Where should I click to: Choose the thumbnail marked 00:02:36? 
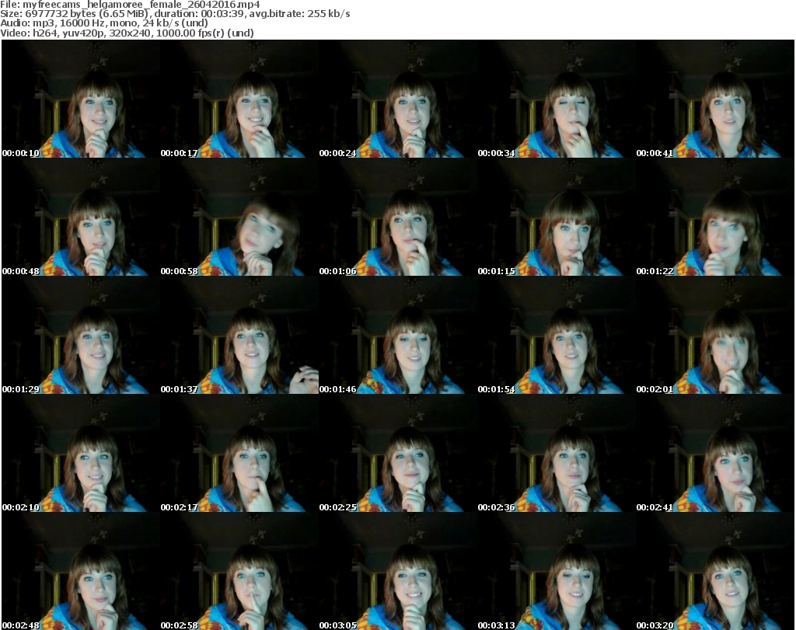[557, 454]
